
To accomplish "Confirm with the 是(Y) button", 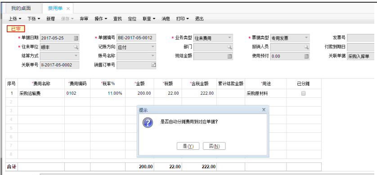I will (188, 146).
